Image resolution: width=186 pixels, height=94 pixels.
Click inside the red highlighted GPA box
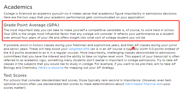point(91,31)
